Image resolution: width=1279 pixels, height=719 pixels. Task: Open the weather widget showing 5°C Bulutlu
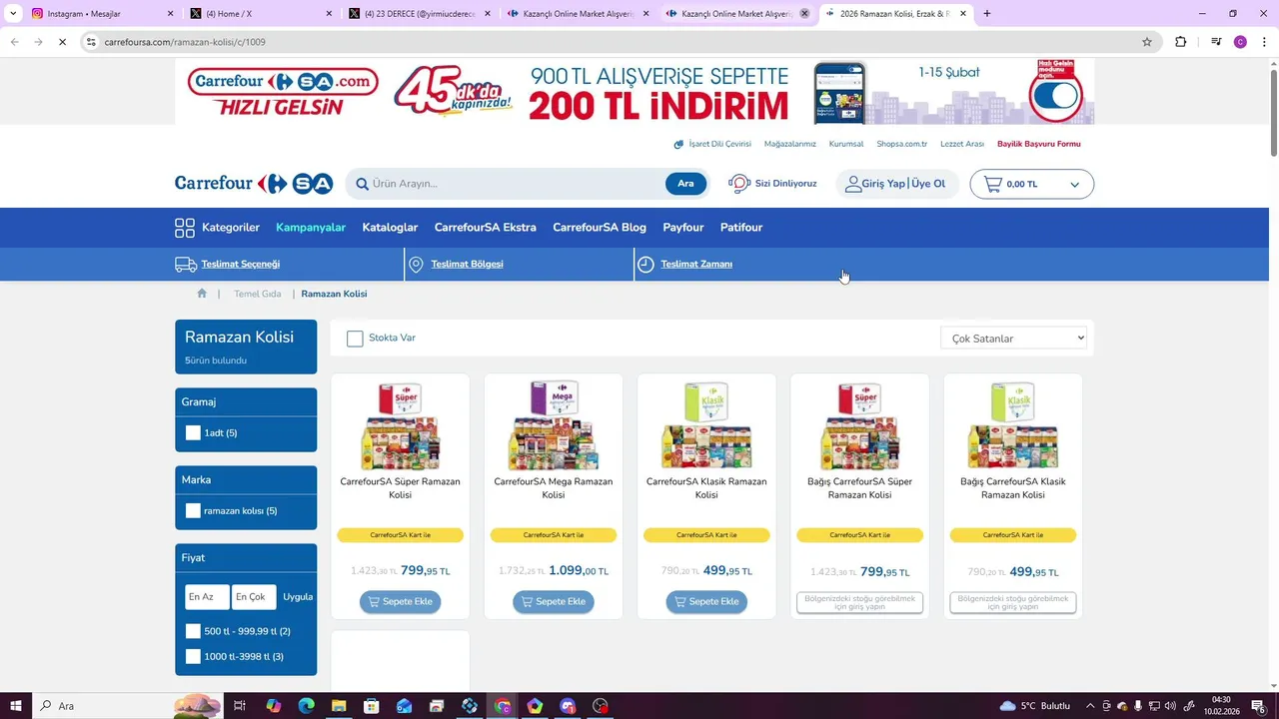(x=1034, y=706)
